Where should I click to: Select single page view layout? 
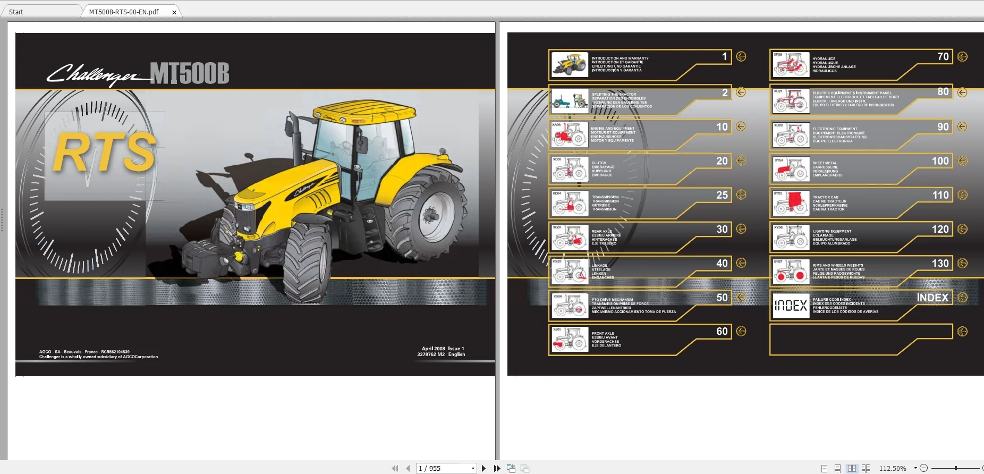tap(824, 468)
